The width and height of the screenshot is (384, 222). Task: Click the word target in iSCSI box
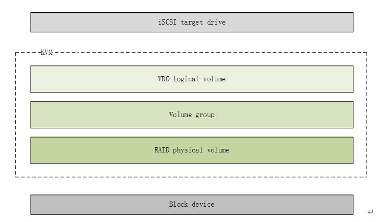192,23
